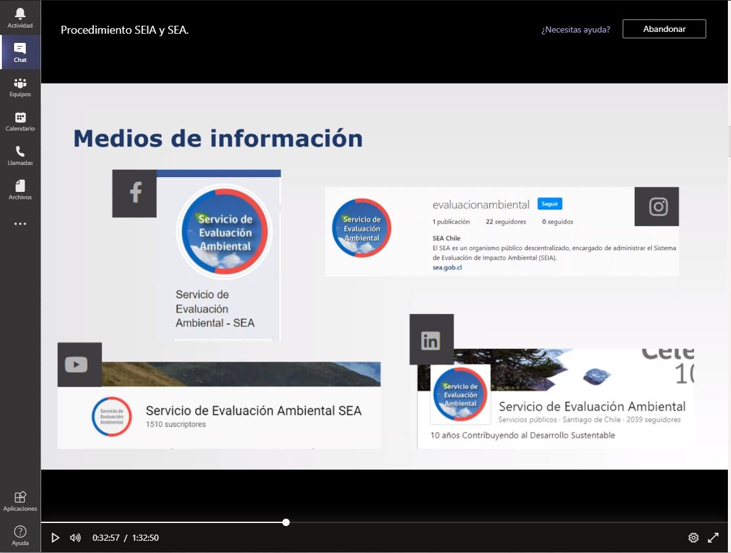Screen dimensions: 731x553
Task: Open the Aplicaciones apps store
Action: point(20,501)
